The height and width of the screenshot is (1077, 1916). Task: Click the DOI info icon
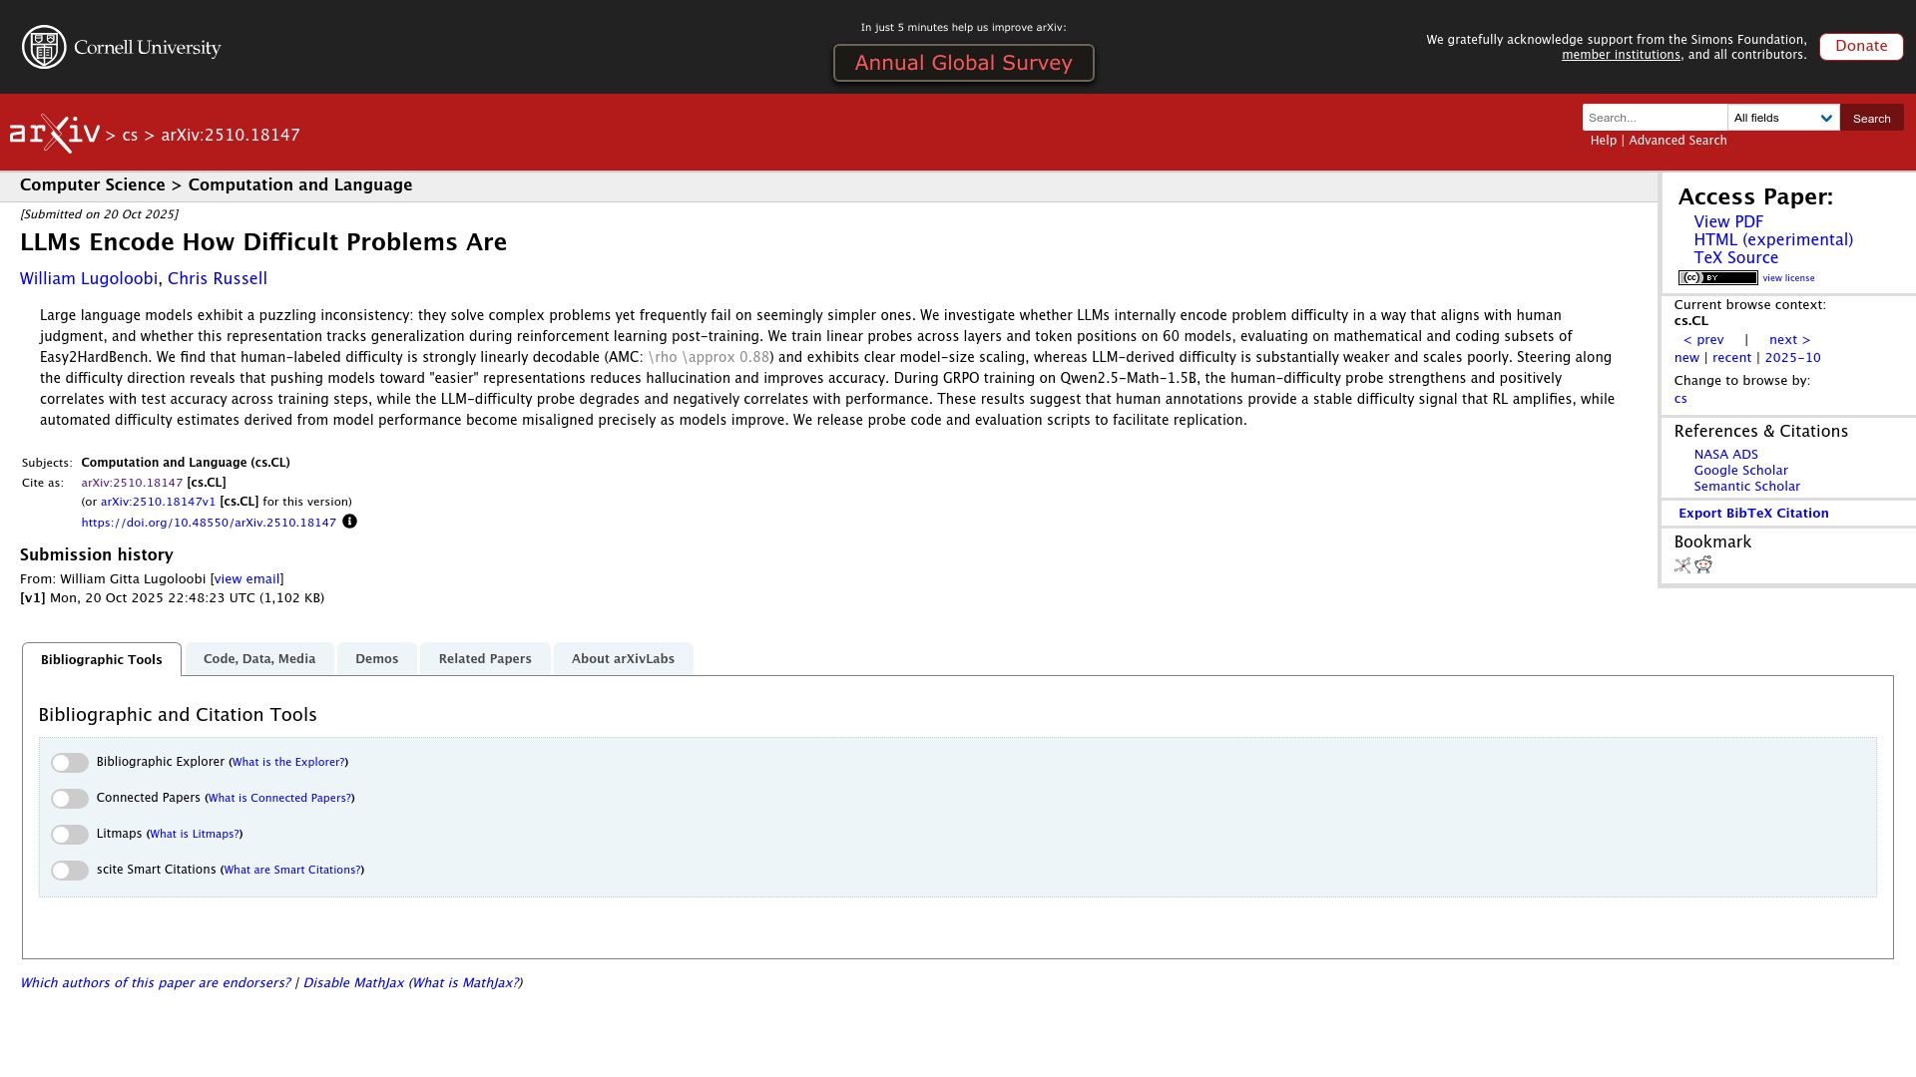(x=349, y=522)
